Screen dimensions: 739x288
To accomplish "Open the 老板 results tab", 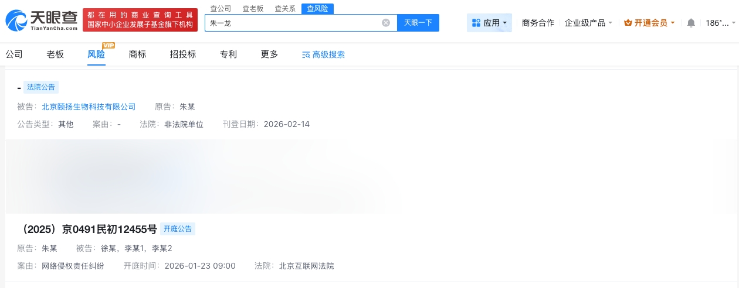I will 55,54.
